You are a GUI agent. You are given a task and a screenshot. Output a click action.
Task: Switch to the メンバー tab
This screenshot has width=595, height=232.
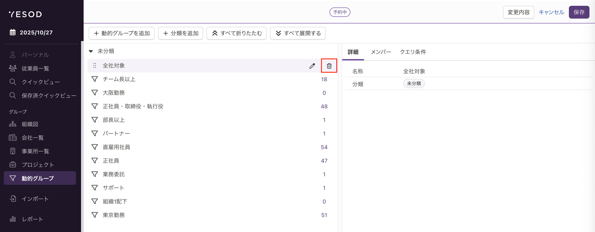point(381,52)
